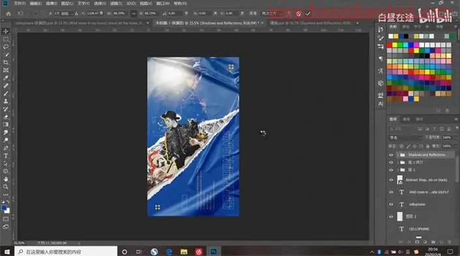Select the Clone Stamp tool
The width and height of the screenshot is (460, 256).
6,102
